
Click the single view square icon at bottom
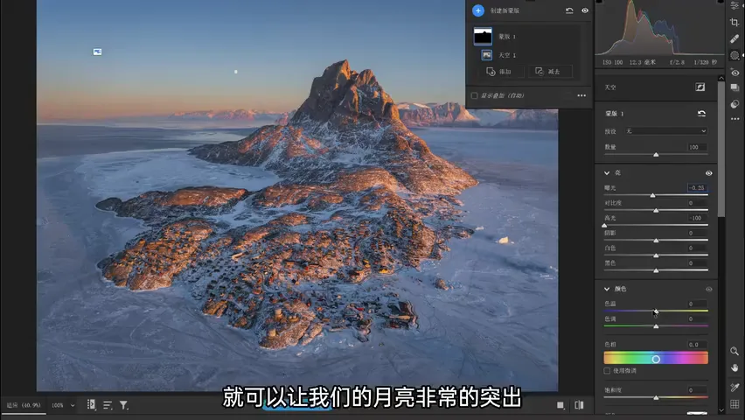560,405
